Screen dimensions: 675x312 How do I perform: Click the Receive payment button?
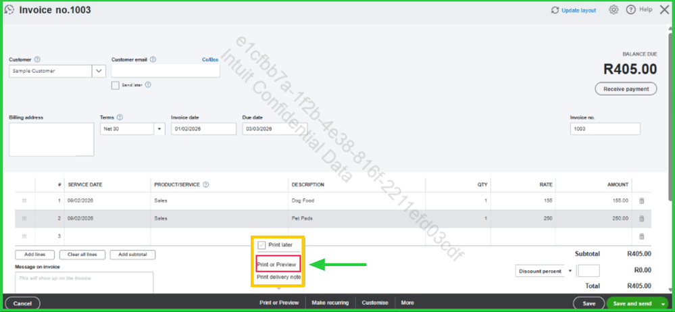click(x=626, y=89)
